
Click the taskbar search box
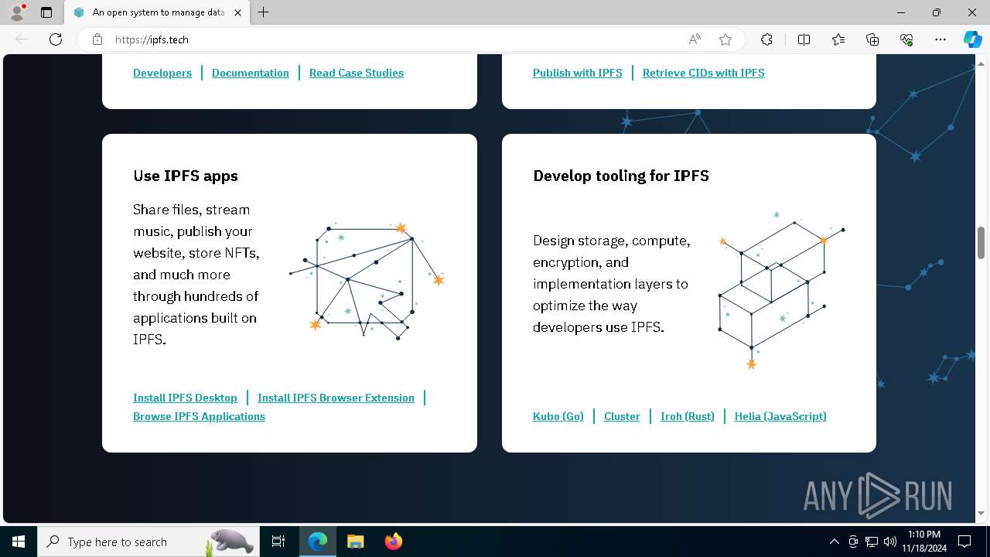148,542
